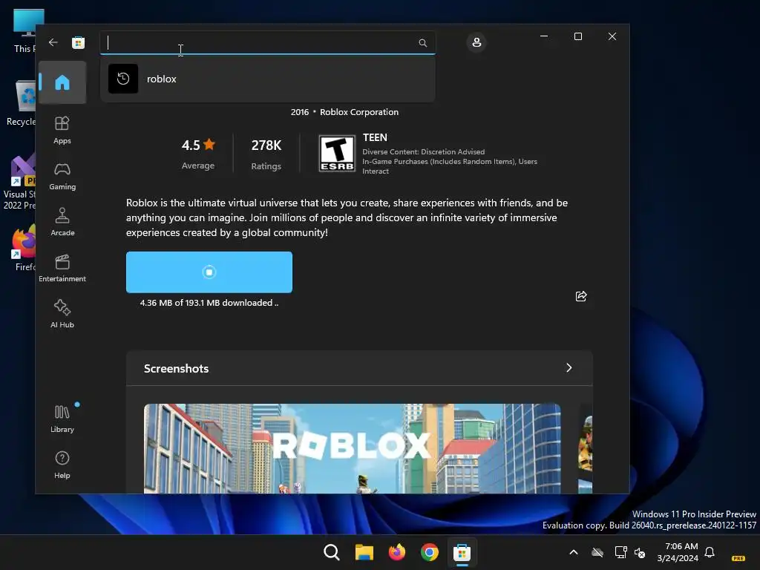Open the Library in sidebar
This screenshot has width=760, height=570.
(x=62, y=419)
